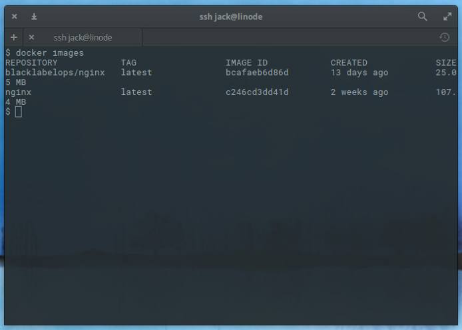Open the closed tabs history icon
The height and width of the screenshot is (330, 462).
[445, 38]
